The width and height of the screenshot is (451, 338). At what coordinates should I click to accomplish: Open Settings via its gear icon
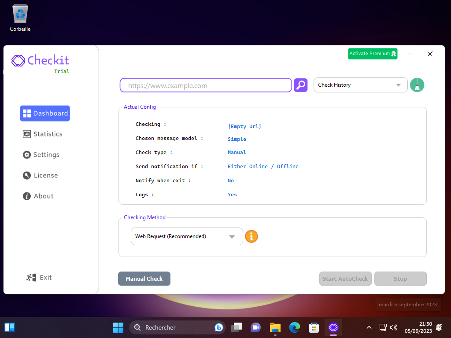coord(26,154)
